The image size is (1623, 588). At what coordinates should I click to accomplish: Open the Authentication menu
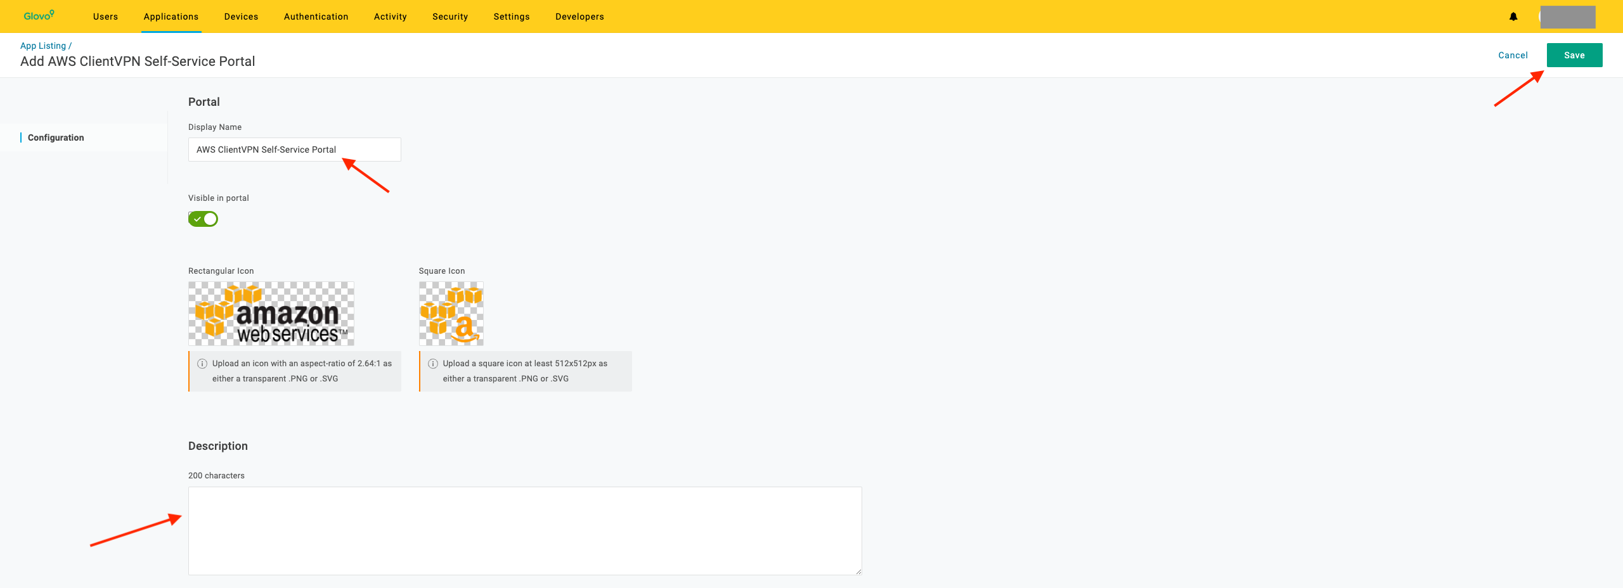click(316, 16)
